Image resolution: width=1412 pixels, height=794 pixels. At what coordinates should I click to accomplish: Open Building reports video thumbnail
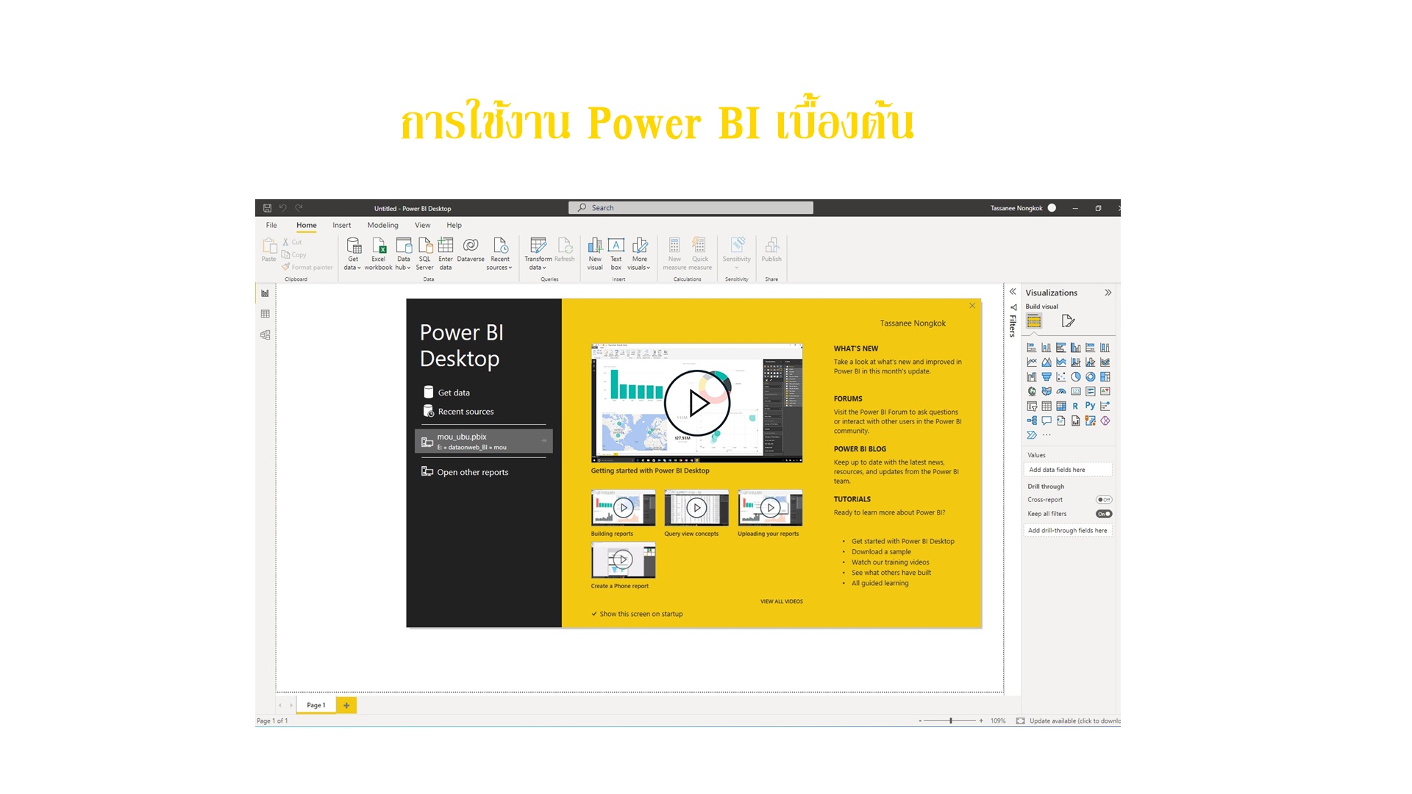[x=623, y=507]
